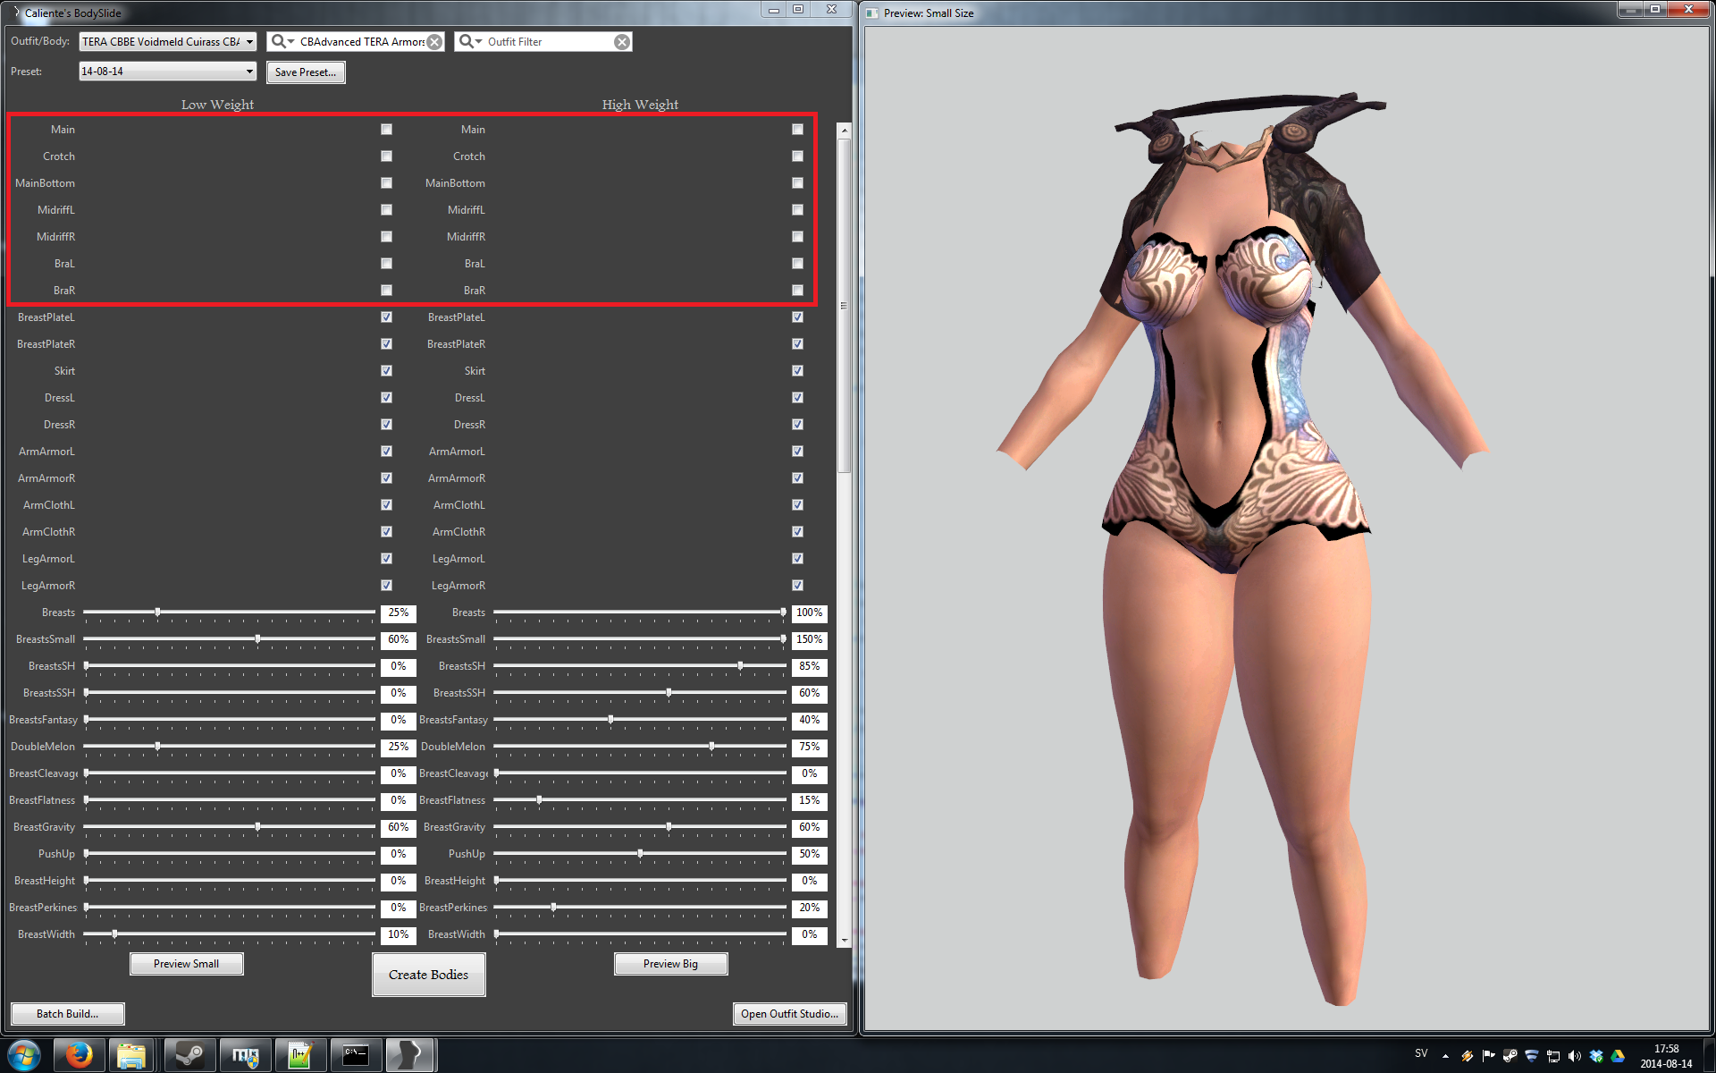Enable the Low Weight Main zap checkbox

coord(386,130)
